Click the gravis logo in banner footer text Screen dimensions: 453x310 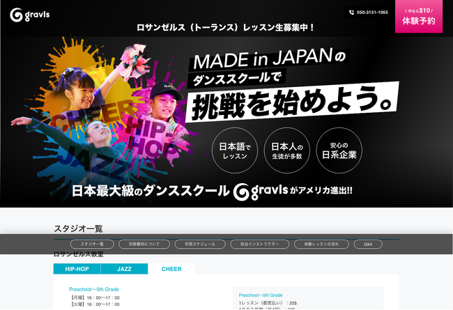(261, 191)
